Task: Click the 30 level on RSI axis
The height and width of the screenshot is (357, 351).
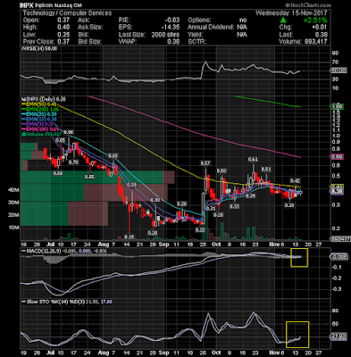Action: point(335,79)
